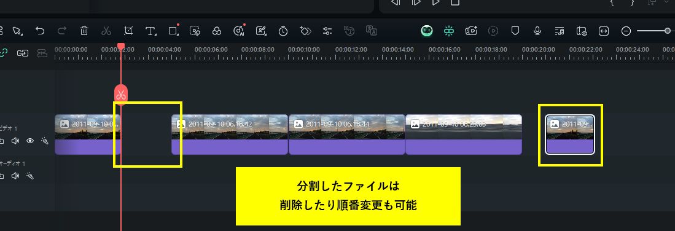Zoom out timeline with minus button

(x=626, y=31)
